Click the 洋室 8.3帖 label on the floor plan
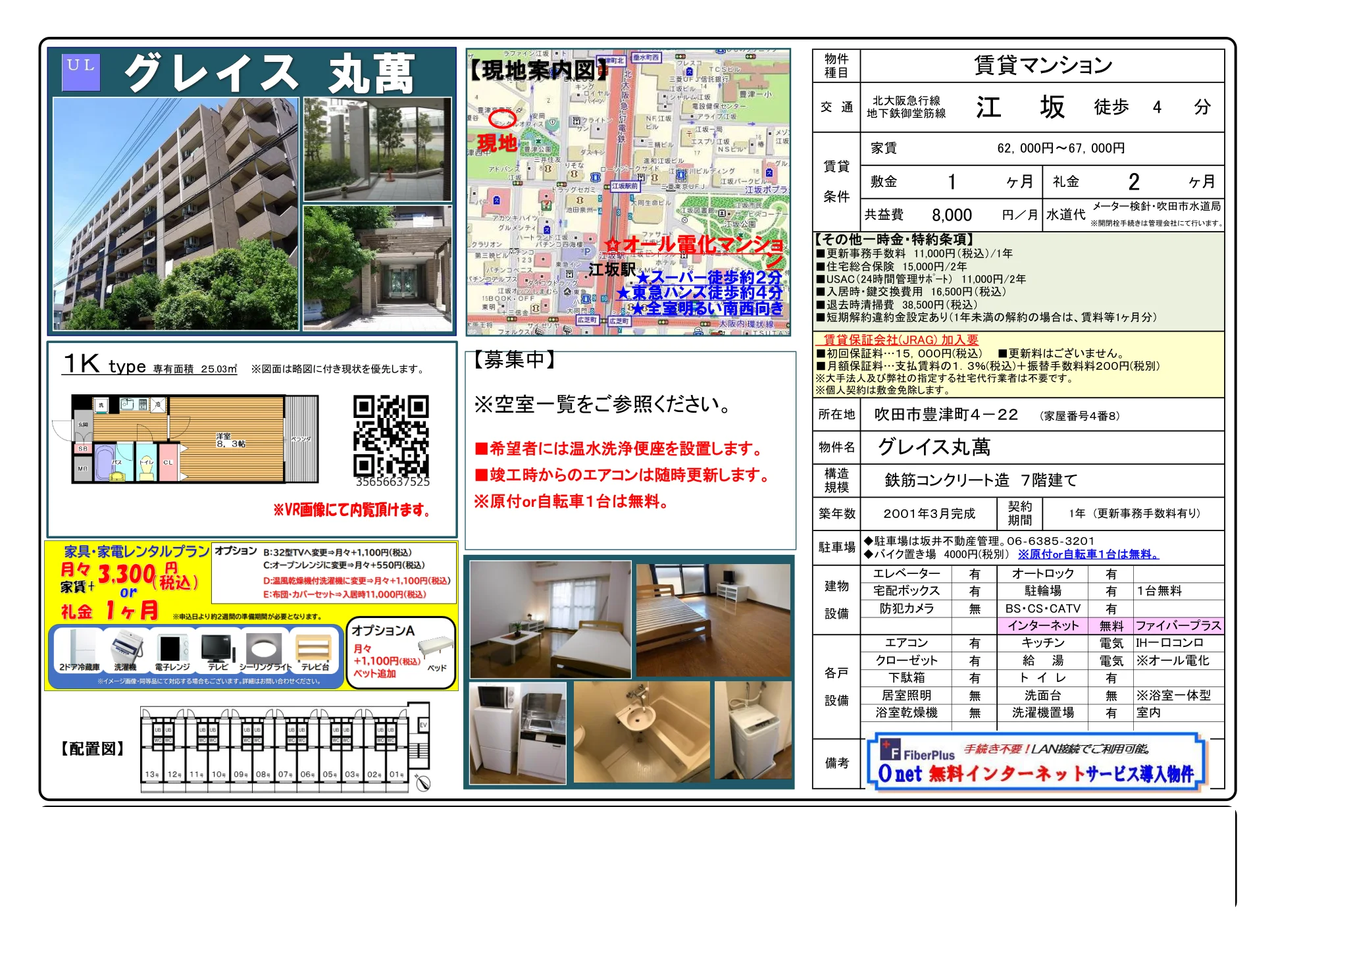 231,440
